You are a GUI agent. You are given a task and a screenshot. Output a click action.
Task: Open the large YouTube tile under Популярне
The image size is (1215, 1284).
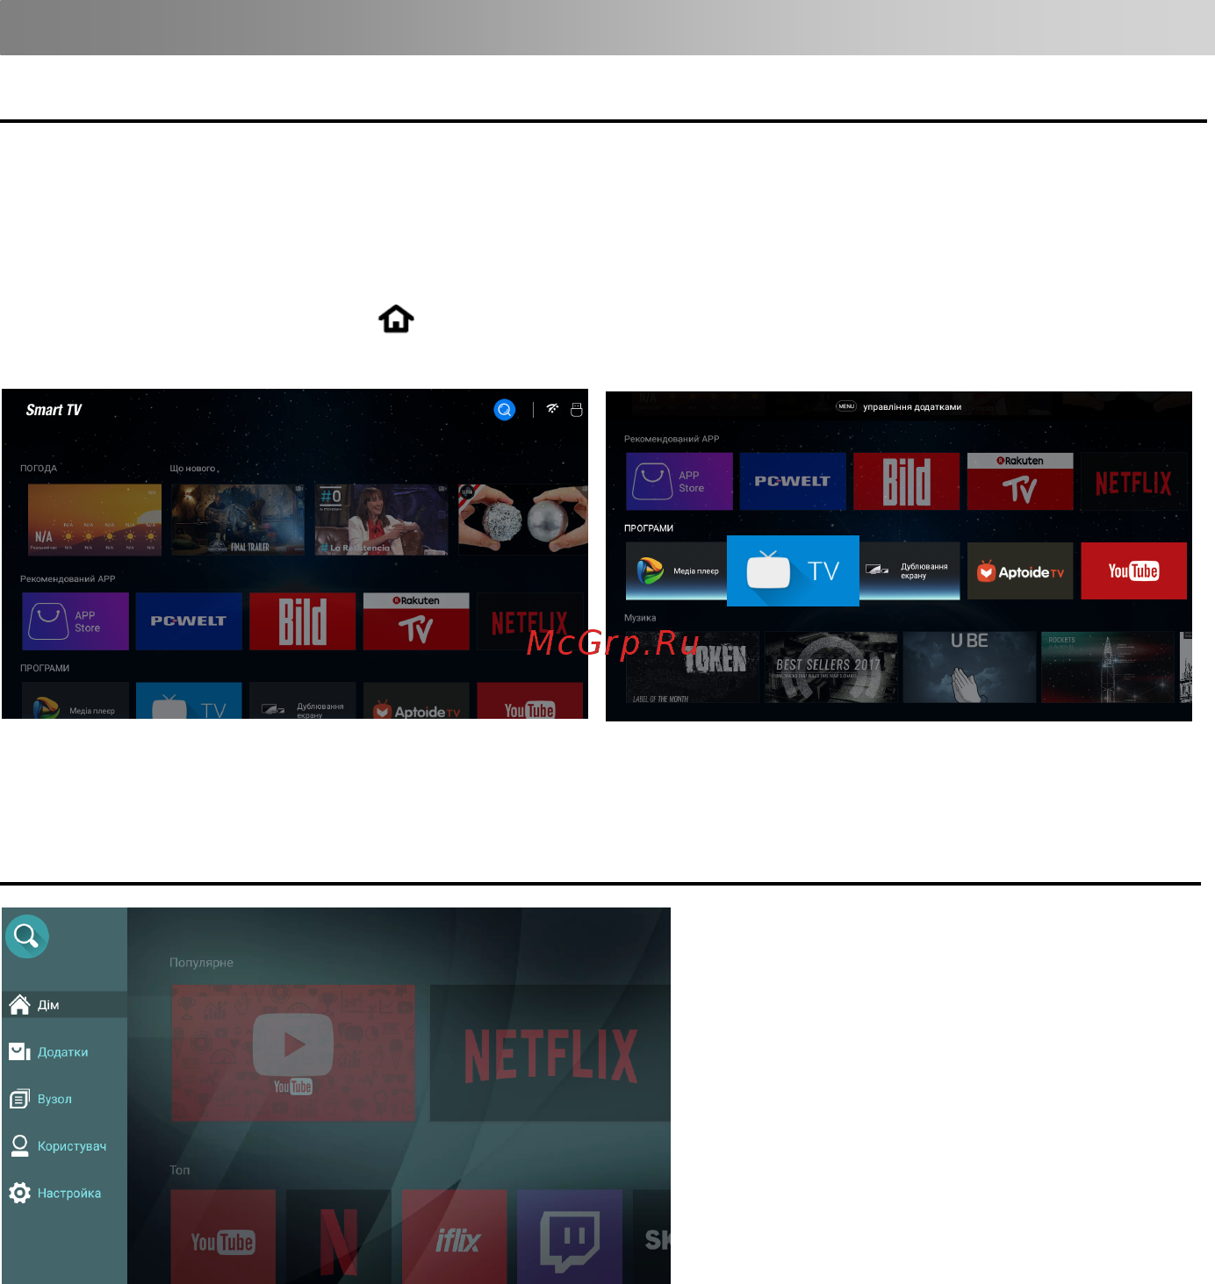293,1052
